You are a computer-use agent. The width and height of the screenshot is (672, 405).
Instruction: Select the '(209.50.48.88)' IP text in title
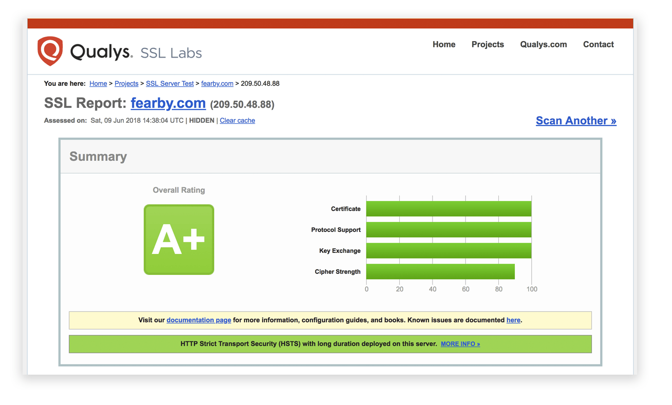[242, 104]
